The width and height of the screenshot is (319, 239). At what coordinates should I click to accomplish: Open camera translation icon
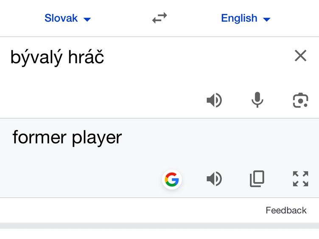coord(300,100)
